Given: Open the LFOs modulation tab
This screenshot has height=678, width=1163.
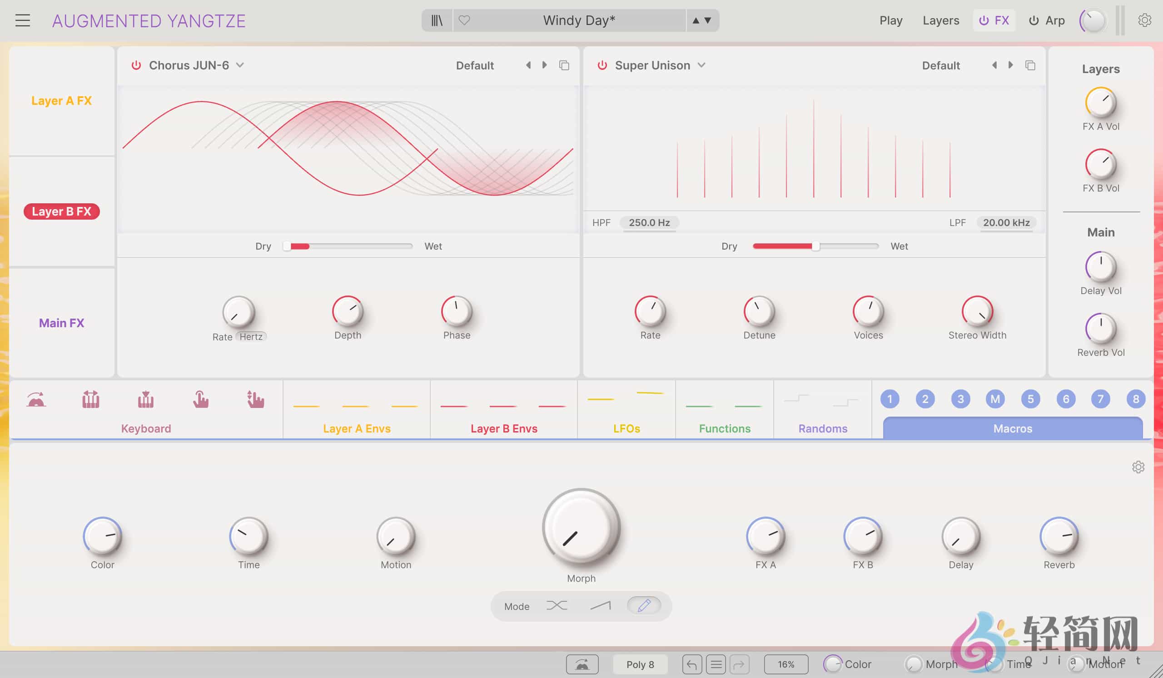Looking at the screenshot, I should (x=626, y=428).
